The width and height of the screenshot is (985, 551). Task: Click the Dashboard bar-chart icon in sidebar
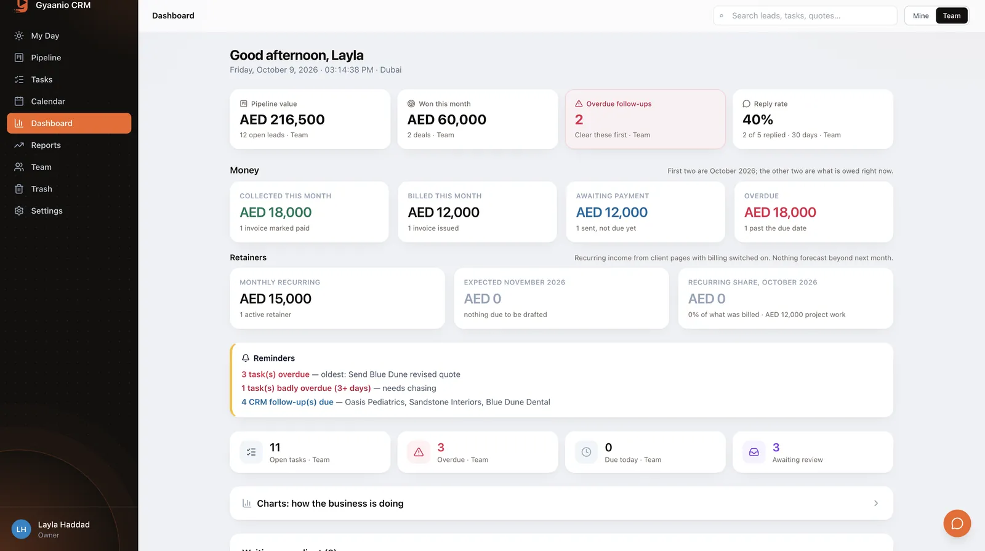pos(19,123)
